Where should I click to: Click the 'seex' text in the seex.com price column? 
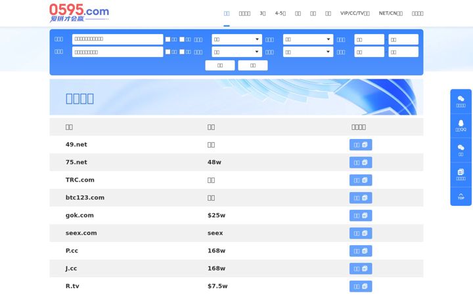pyautogui.click(x=215, y=233)
